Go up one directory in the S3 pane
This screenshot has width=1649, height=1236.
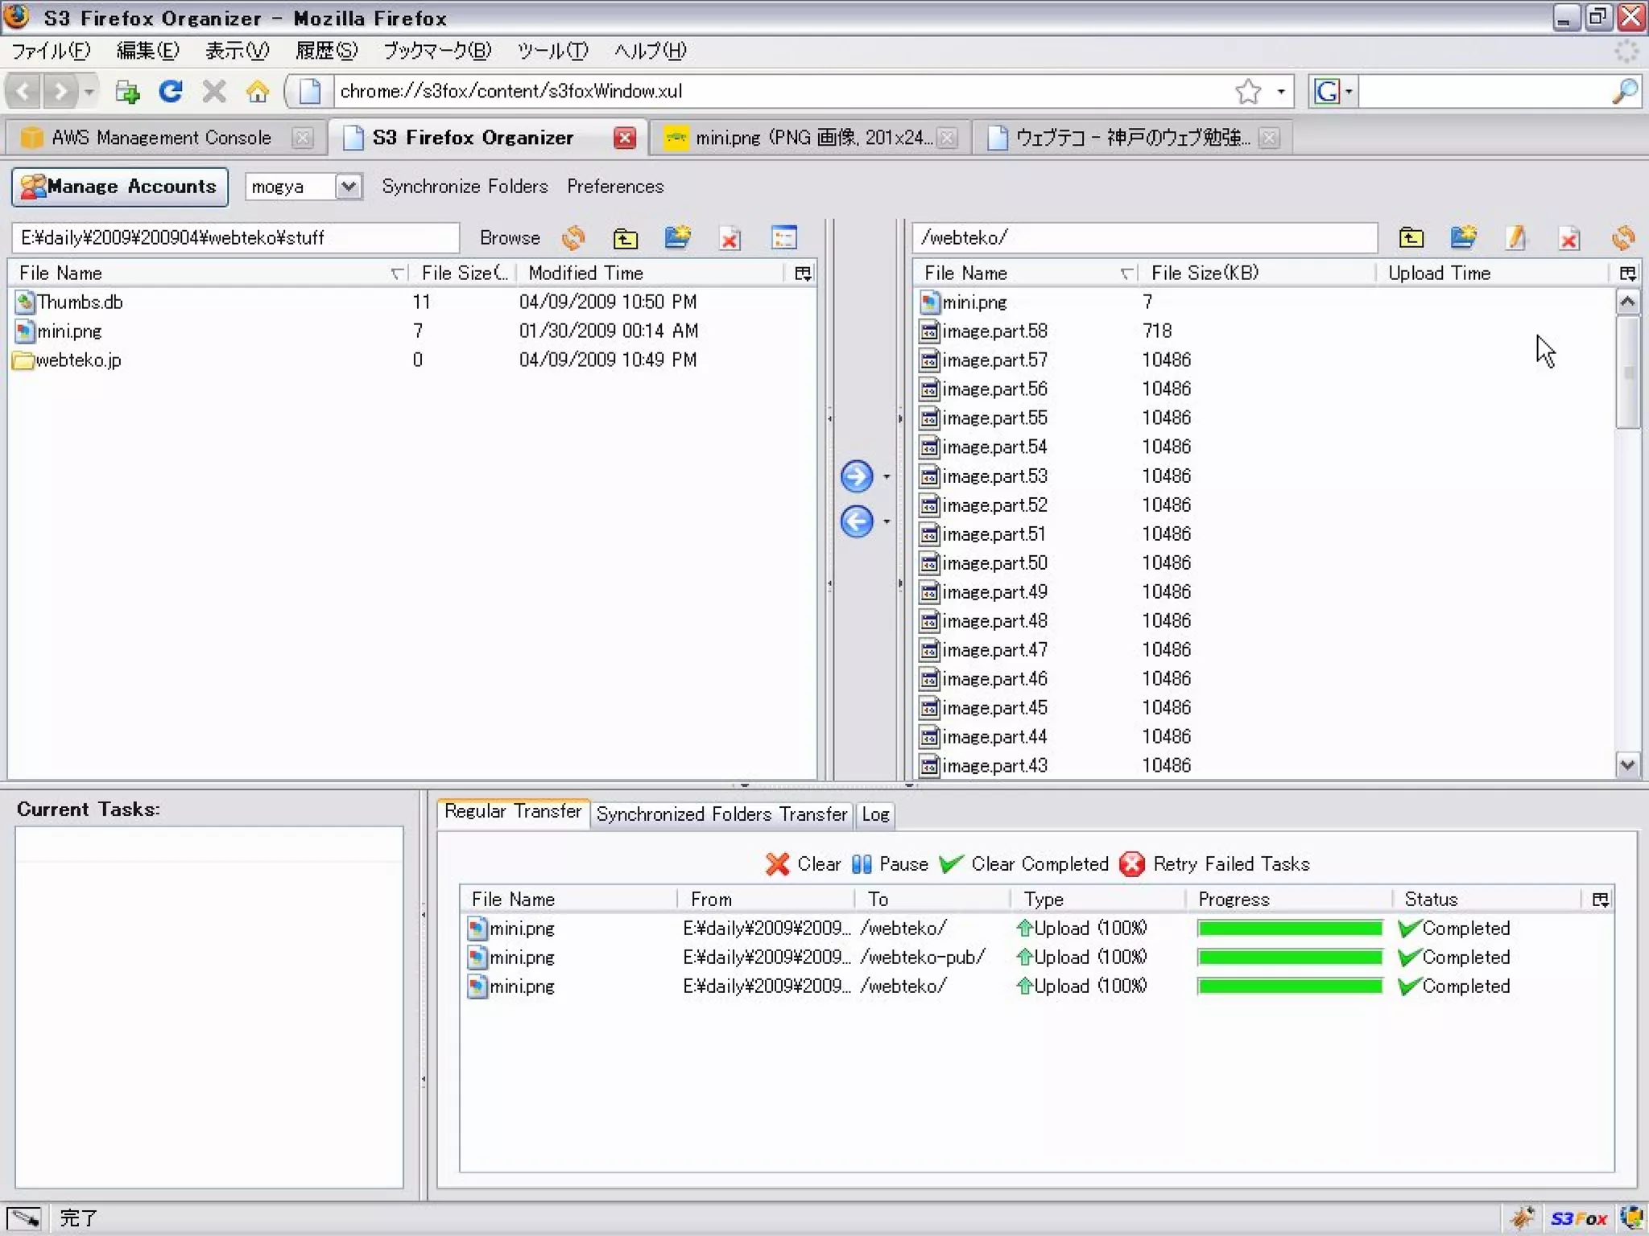point(1411,237)
